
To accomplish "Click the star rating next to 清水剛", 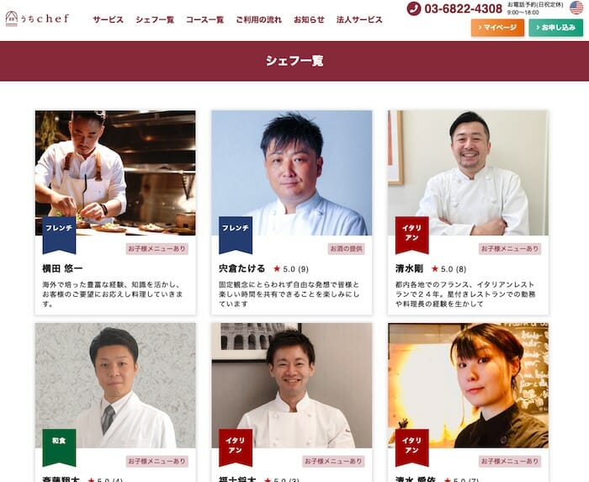I will click(x=448, y=269).
